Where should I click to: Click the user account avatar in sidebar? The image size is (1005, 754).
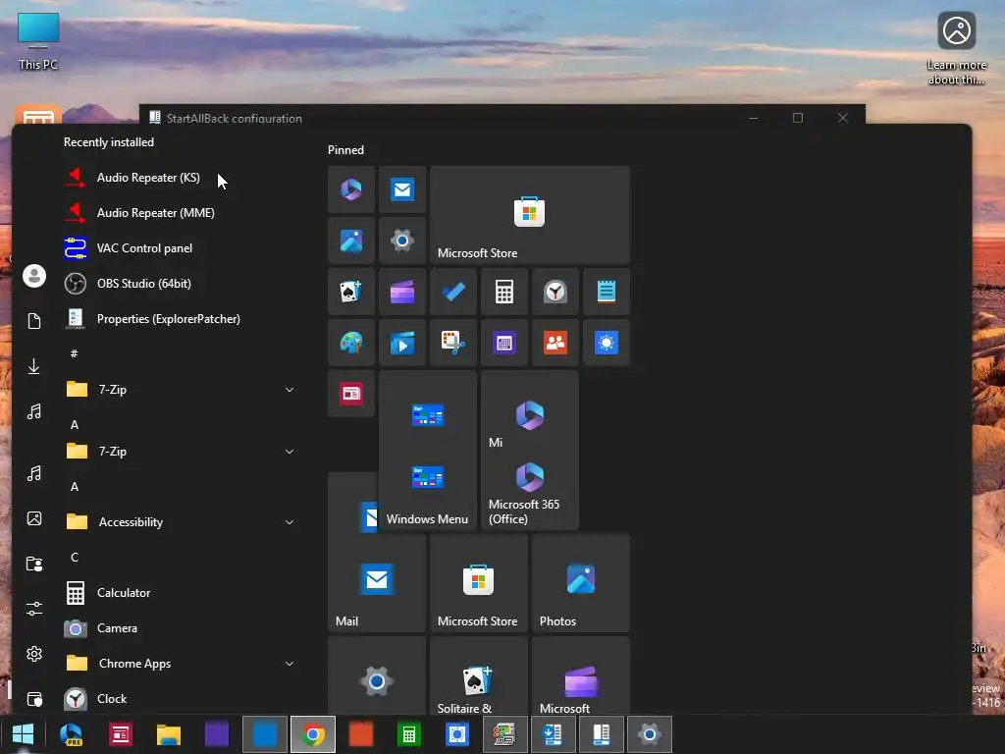[34, 276]
